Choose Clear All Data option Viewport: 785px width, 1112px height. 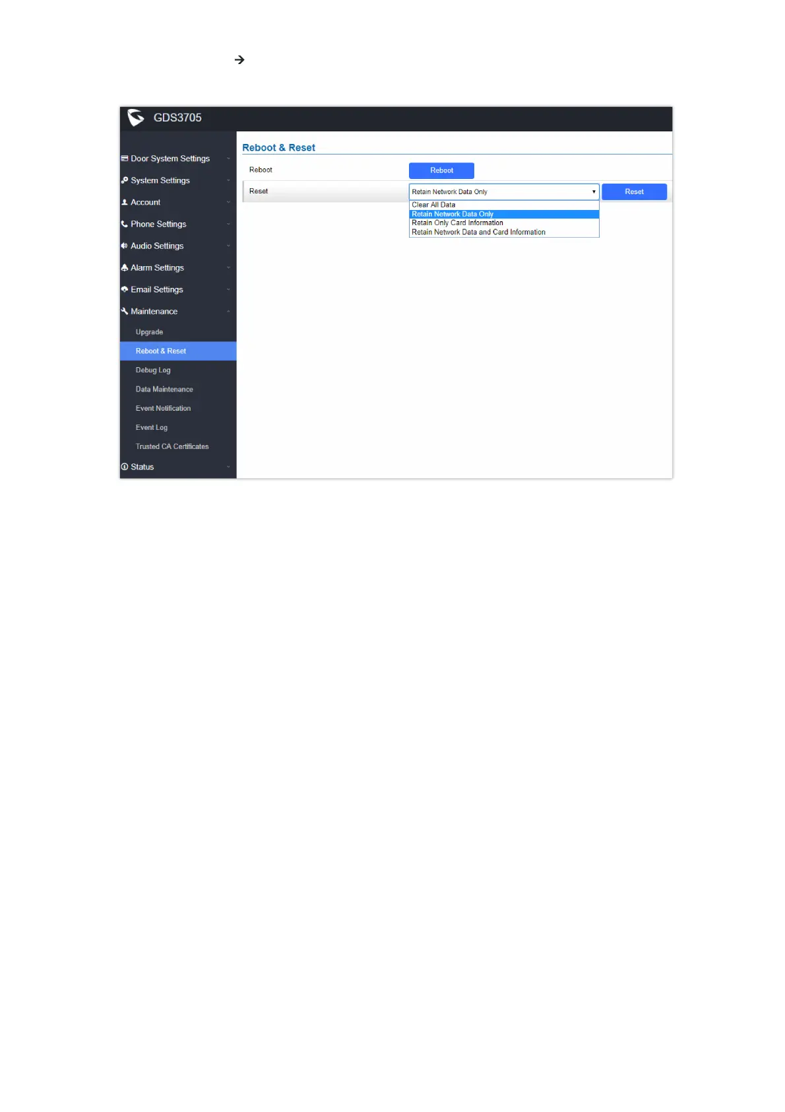point(504,205)
